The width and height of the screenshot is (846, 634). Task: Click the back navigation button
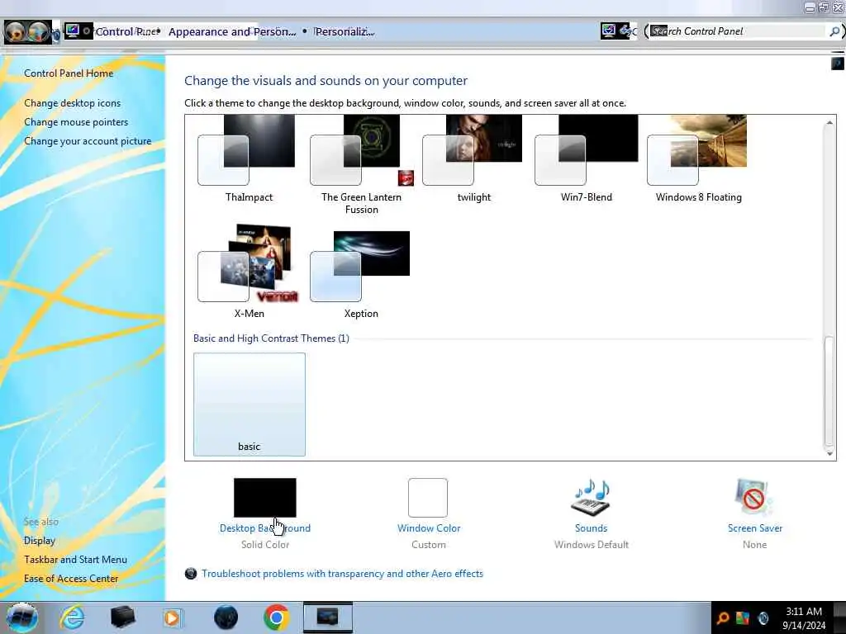pyautogui.click(x=15, y=32)
